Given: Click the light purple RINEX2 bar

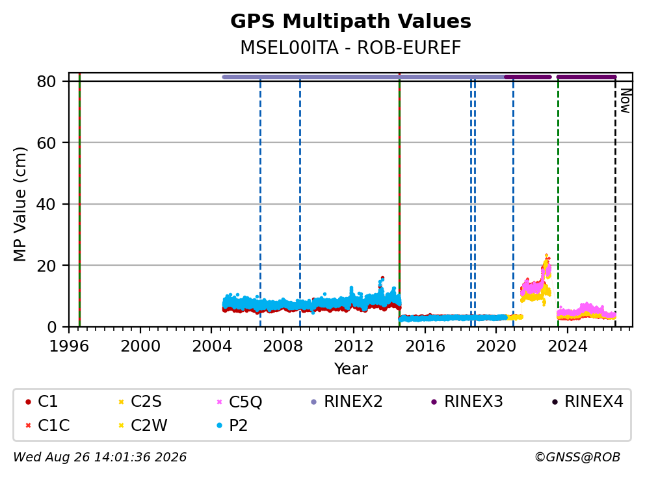Looking at the screenshot, I should coord(363,77).
